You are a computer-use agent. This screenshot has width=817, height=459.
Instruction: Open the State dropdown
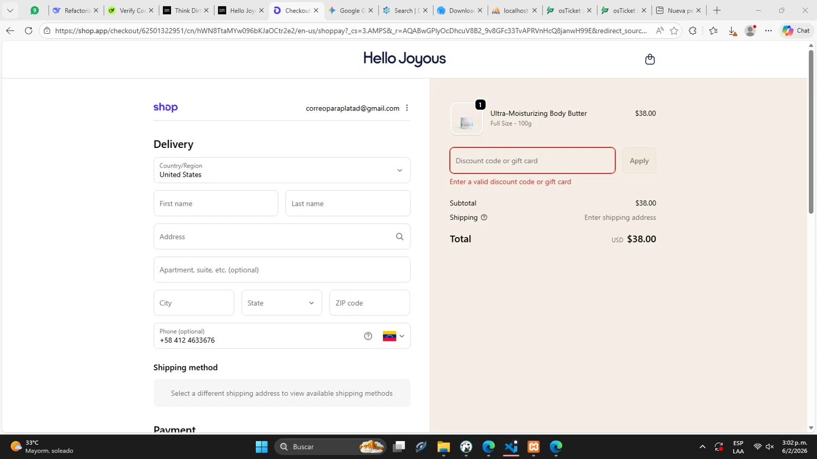[x=282, y=303]
